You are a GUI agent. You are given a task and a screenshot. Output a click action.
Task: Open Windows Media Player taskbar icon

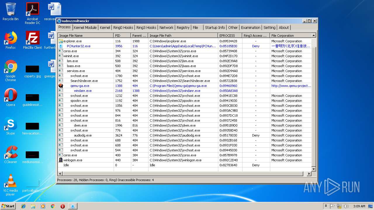pyautogui.click(x=43, y=206)
